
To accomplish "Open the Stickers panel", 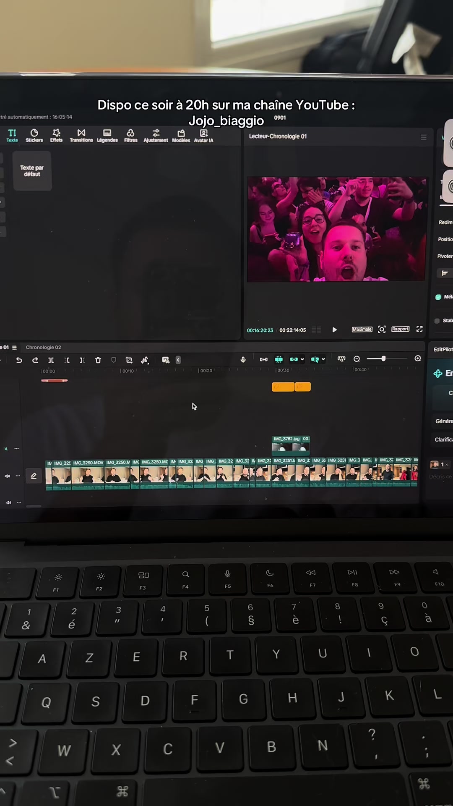I will [34, 136].
